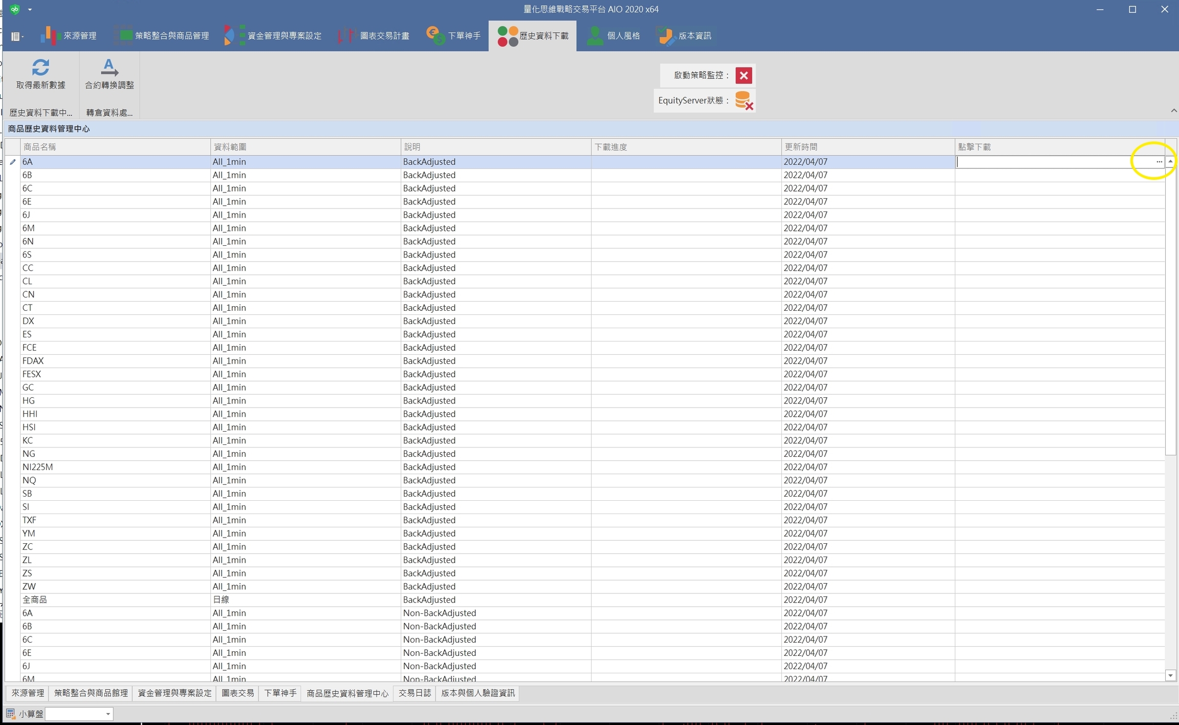
Task: Collapse the ribbon with the chevron arrow
Action: click(1173, 111)
